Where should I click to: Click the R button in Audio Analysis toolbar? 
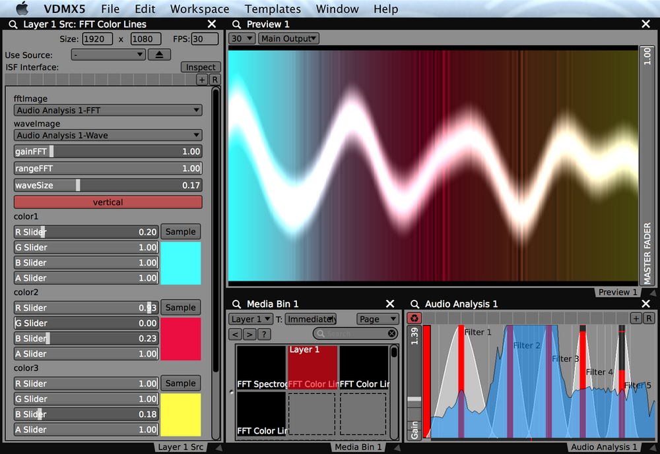pos(649,318)
